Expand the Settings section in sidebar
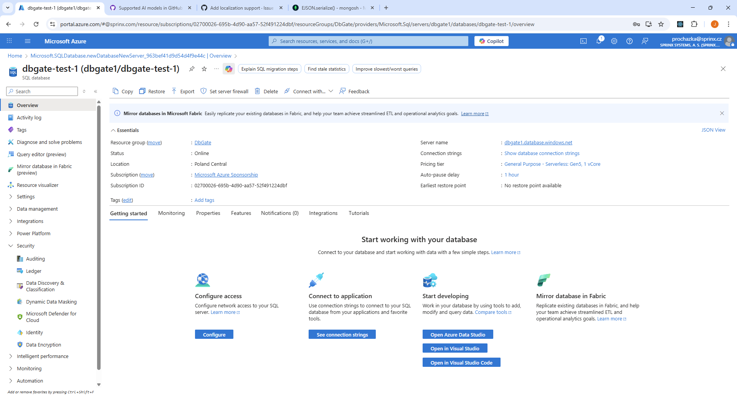 (11, 196)
